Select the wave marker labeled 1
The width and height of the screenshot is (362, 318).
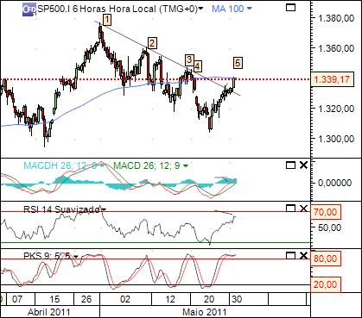(107, 20)
